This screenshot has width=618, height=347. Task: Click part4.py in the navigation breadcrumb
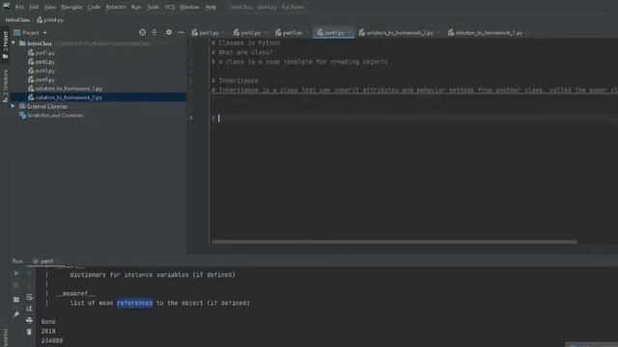point(50,19)
